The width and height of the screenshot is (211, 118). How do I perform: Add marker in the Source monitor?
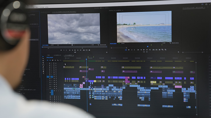(61, 50)
